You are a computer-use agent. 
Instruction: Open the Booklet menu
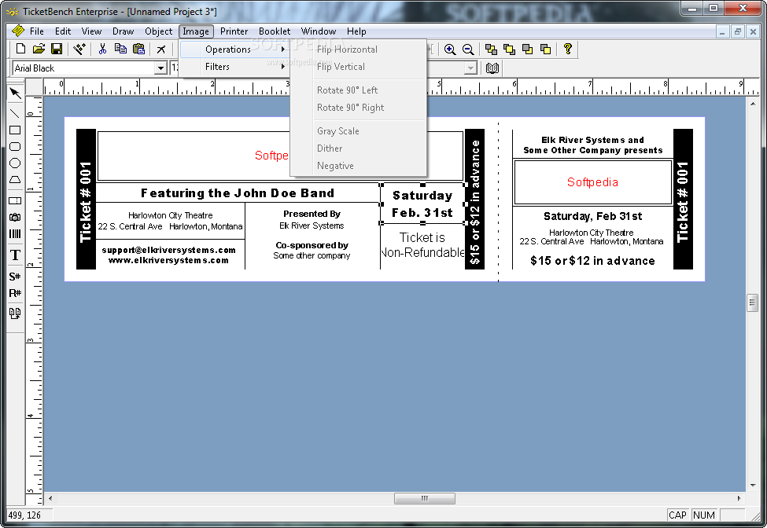pyautogui.click(x=275, y=31)
